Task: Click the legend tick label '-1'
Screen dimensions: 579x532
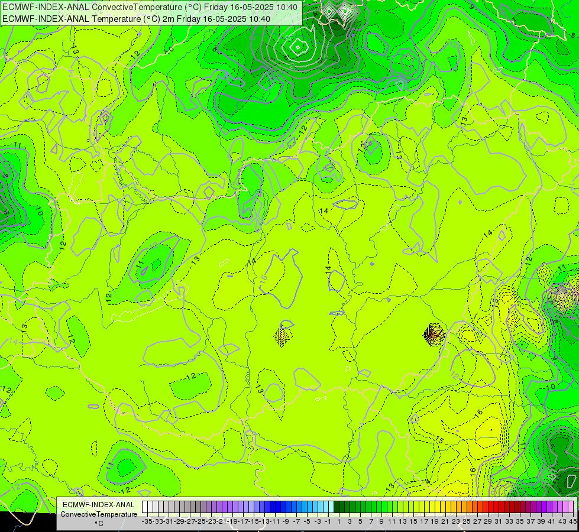Action: click(x=328, y=521)
